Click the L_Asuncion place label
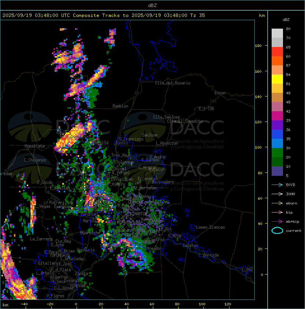The width and height of the screenshot is (305, 309). [x=167, y=143]
